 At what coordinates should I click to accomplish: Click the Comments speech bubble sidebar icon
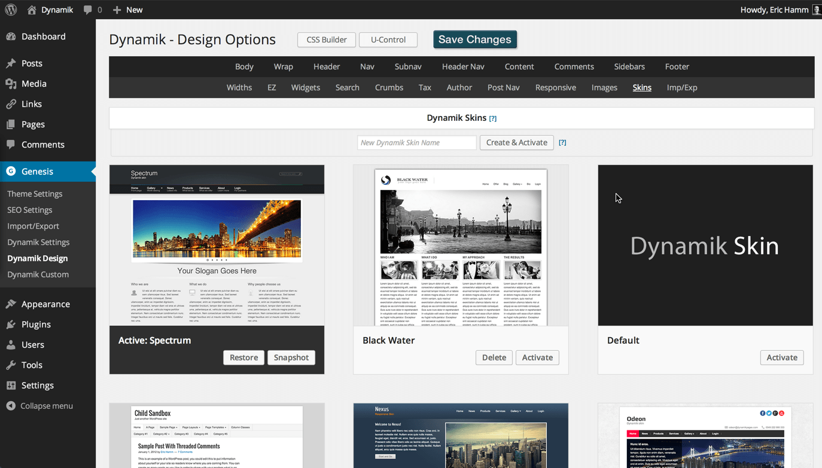[x=11, y=145]
